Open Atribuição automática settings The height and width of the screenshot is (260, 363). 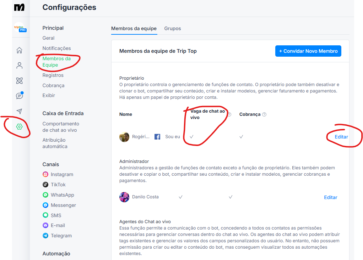pos(55,143)
